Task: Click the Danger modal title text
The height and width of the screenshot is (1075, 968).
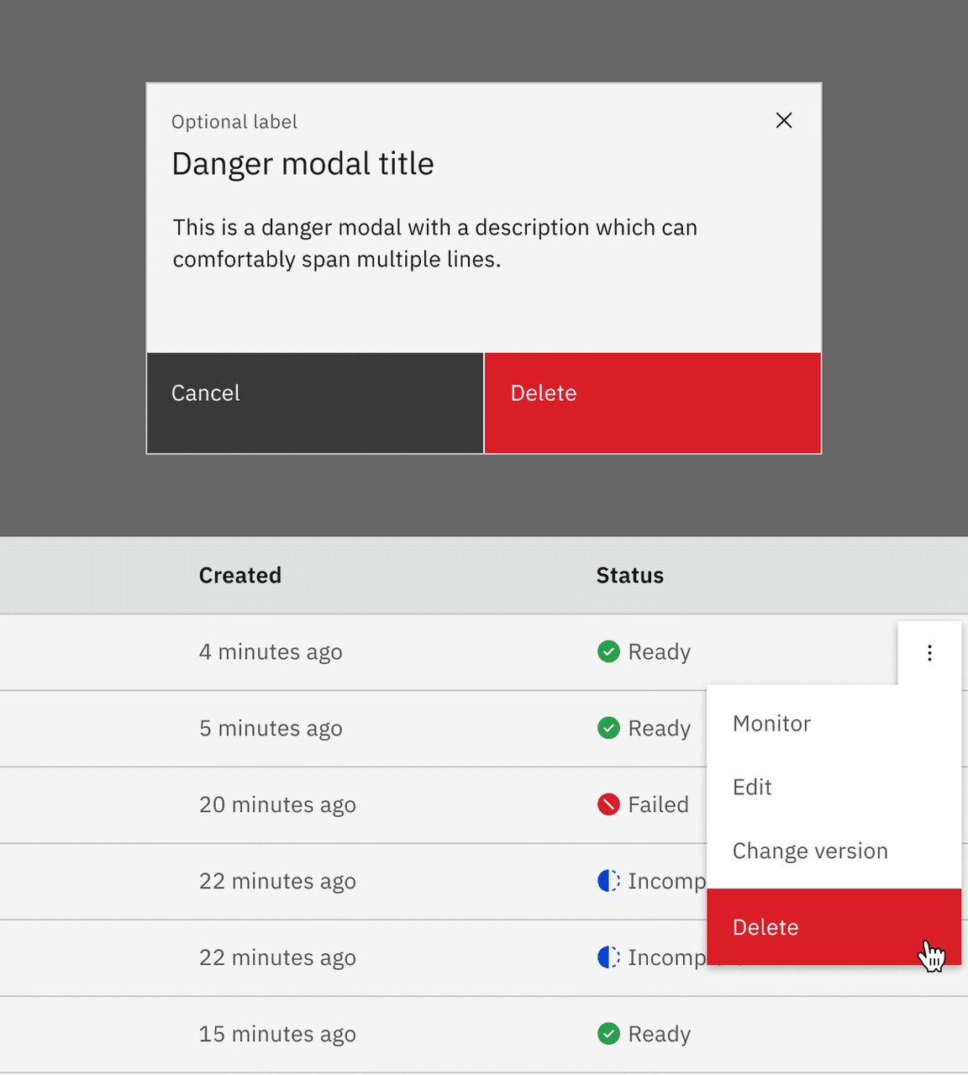Action: 302,164
